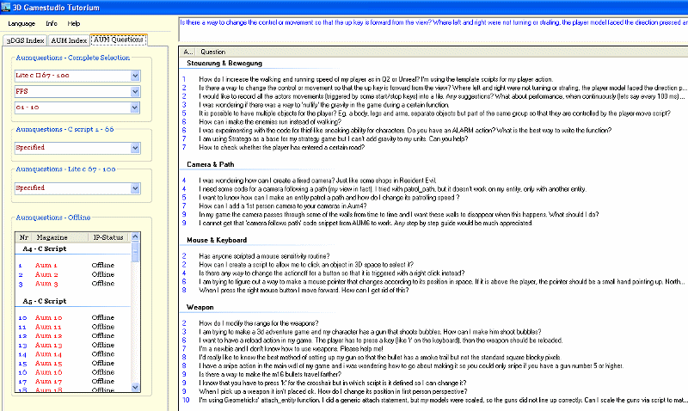Viewport: 688px width, 411px height.
Task: Select question about mouse sensitivity routine
Action: (264, 256)
